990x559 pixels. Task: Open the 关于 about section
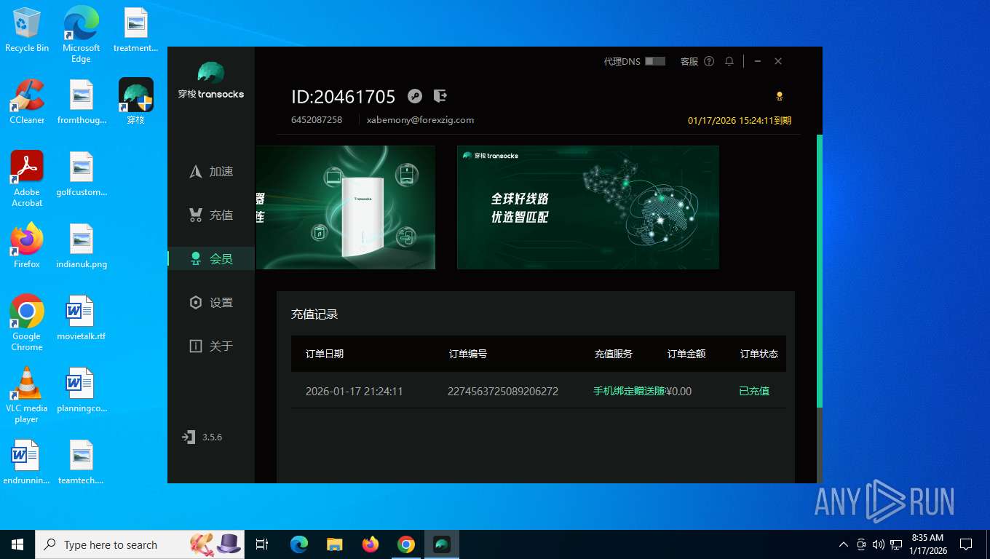coord(211,346)
